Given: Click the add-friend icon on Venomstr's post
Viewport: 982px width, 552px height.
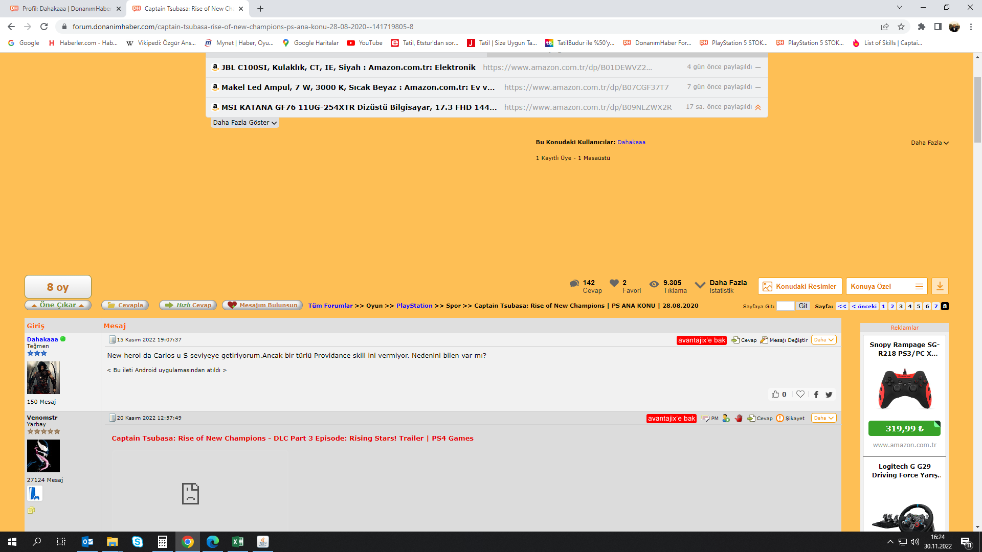Looking at the screenshot, I should [x=726, y=418].
